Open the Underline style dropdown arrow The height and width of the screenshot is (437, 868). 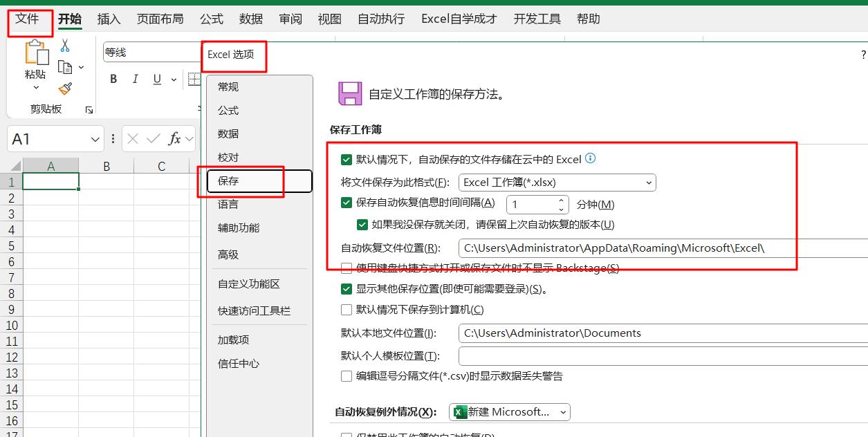(173, 80)
